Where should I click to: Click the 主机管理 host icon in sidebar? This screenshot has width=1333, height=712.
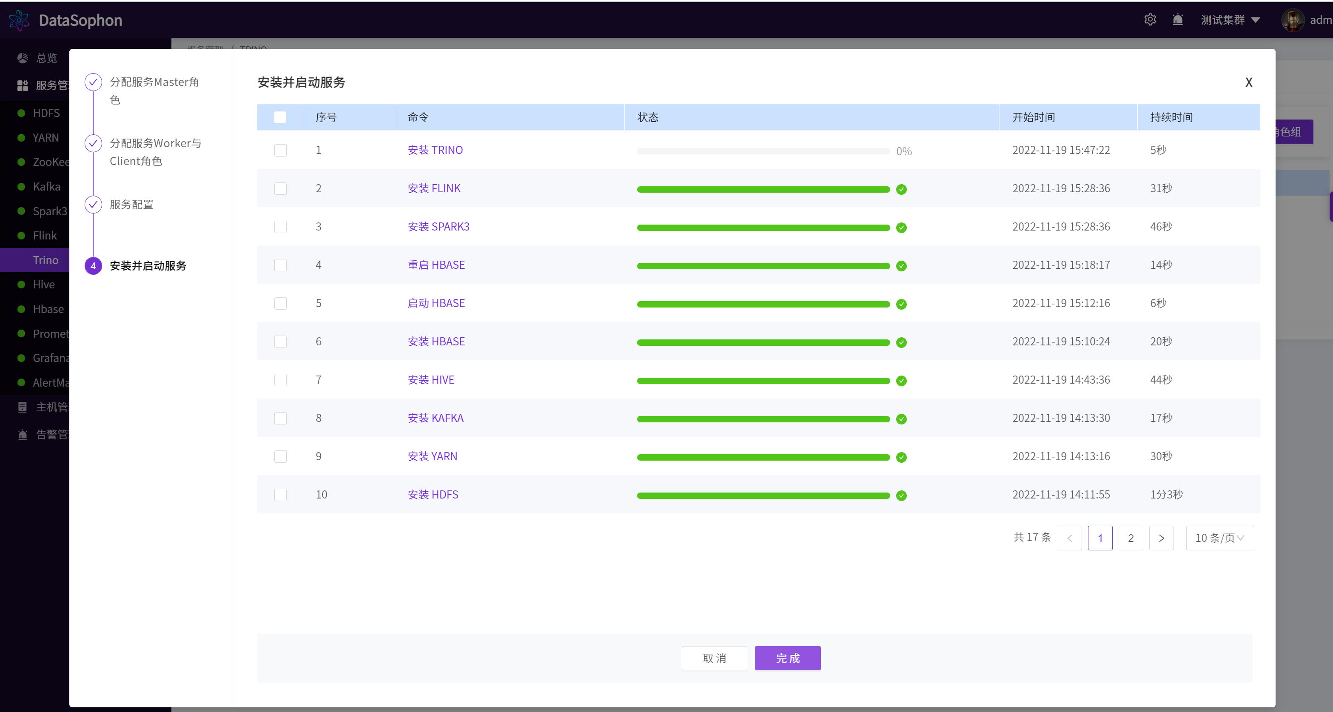pos(23,407)
